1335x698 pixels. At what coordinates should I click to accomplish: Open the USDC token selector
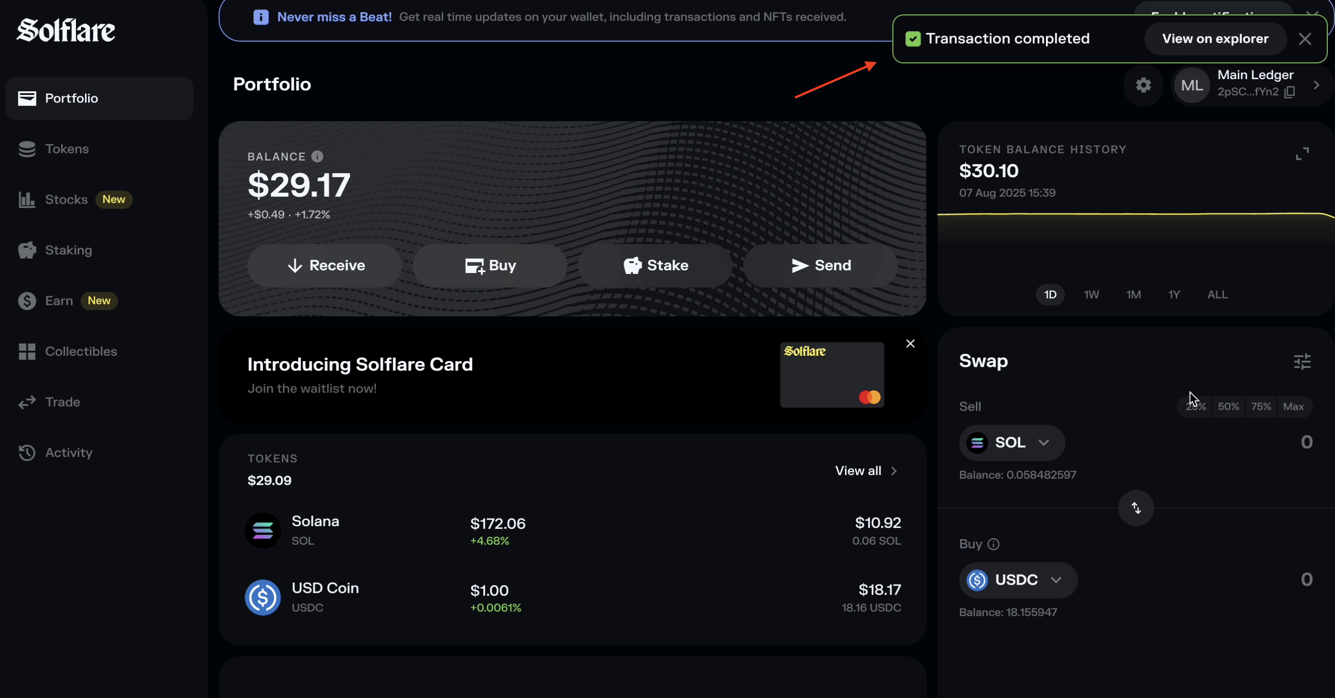coord(1017,580)
